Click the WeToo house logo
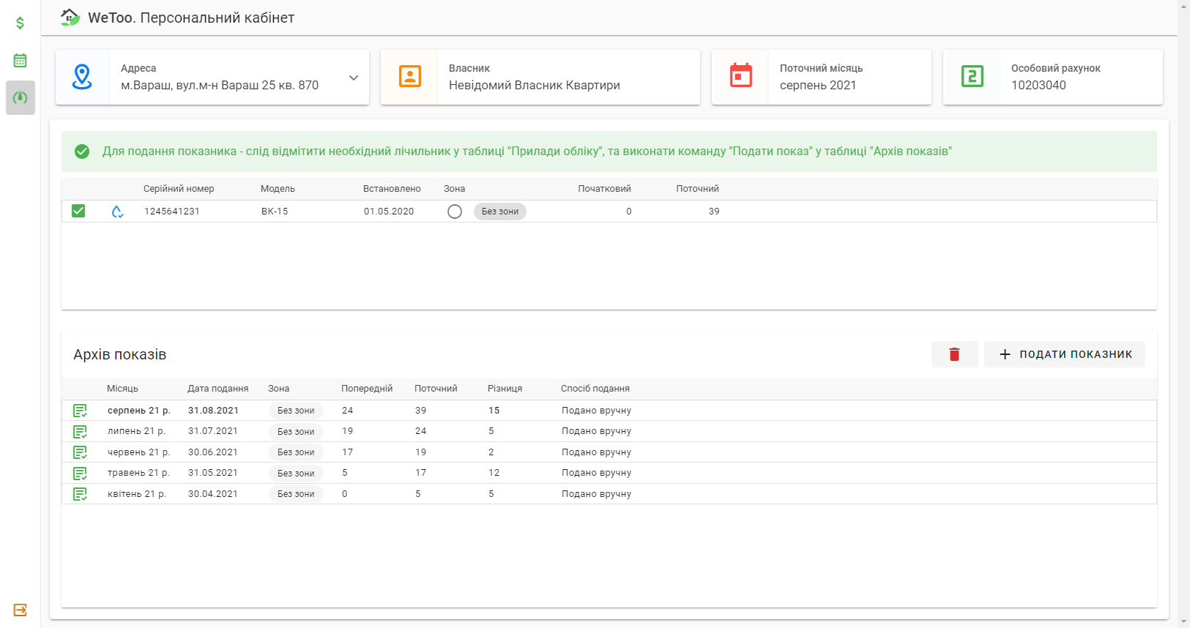 [x=70, y=18]
